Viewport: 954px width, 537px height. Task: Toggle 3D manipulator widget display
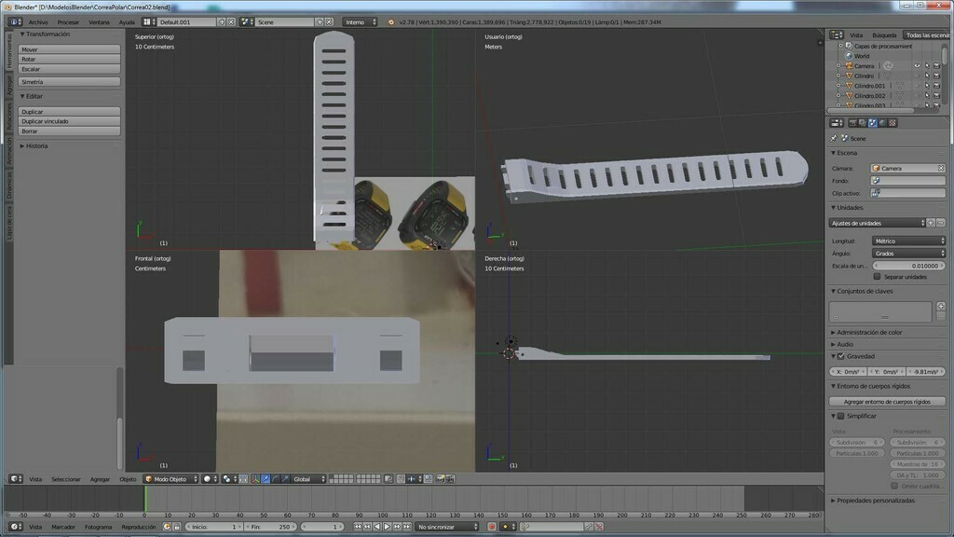255,478
